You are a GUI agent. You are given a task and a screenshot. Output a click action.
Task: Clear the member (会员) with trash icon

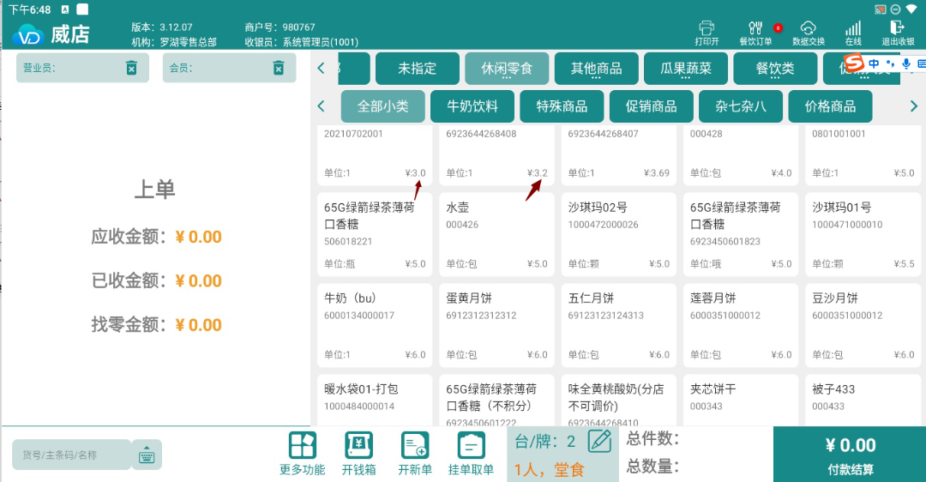tap(279, 68)
